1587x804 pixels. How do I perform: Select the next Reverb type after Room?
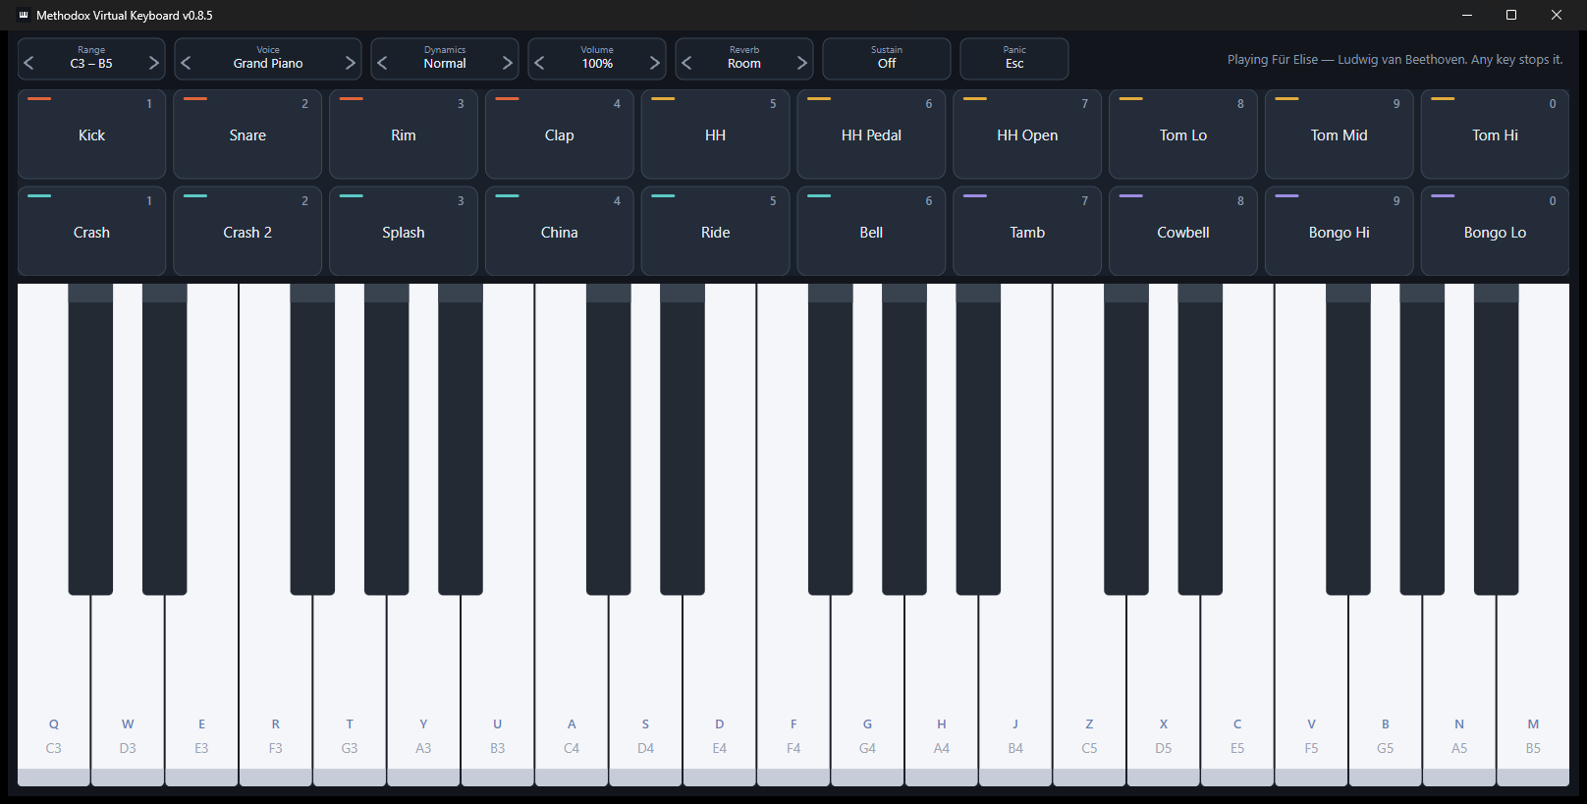(x=801, y=63)
